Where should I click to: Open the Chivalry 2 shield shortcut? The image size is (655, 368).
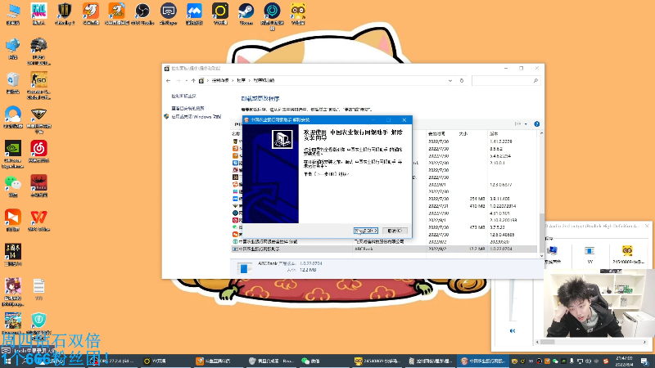[x=65, y=14]
